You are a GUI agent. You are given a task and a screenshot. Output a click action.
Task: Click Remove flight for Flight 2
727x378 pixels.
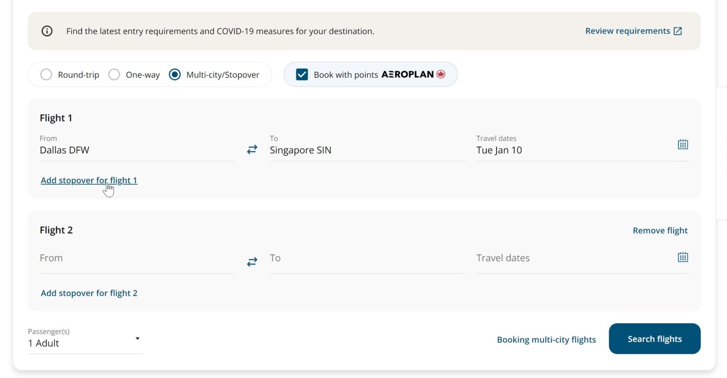point(660,230)
